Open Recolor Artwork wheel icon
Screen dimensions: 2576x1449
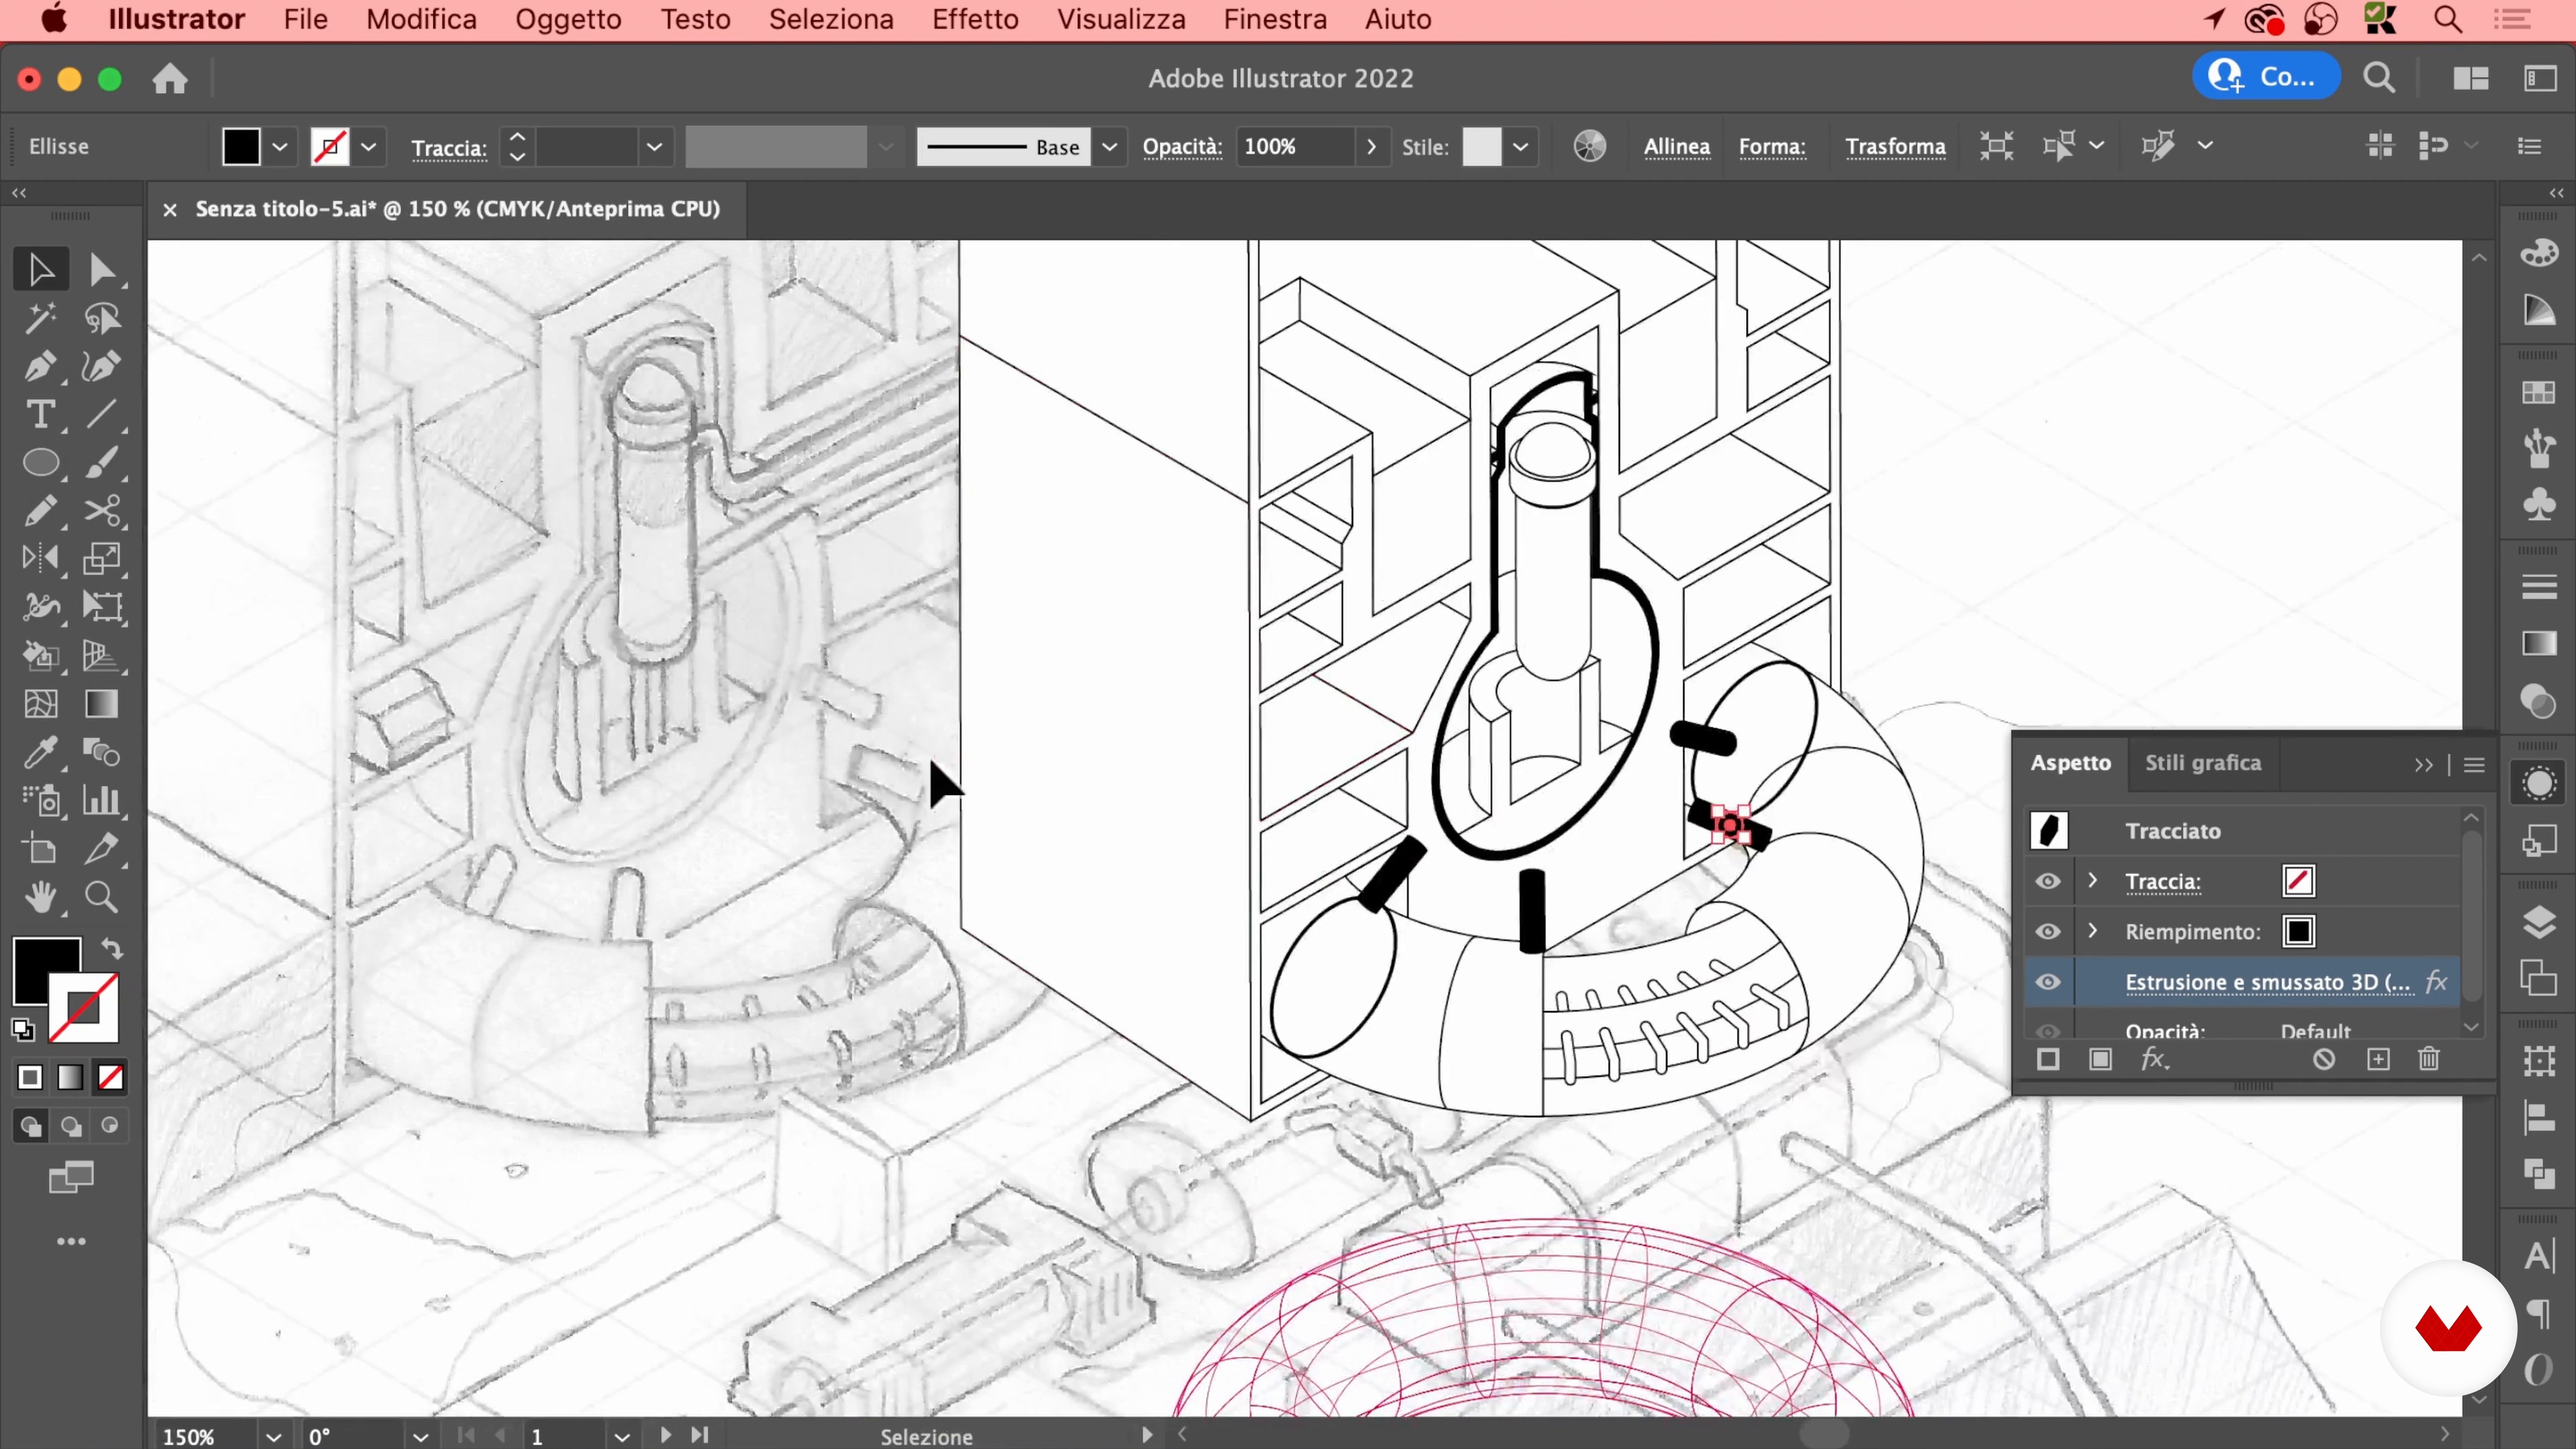tap(1589, 146)
